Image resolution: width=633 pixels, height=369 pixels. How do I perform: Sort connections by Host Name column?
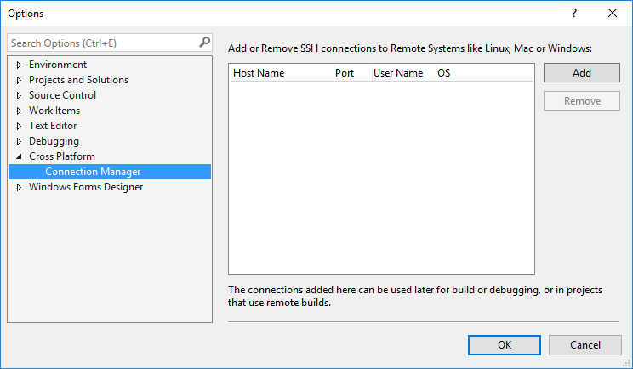pyautogui.click(x=279, y=73)
